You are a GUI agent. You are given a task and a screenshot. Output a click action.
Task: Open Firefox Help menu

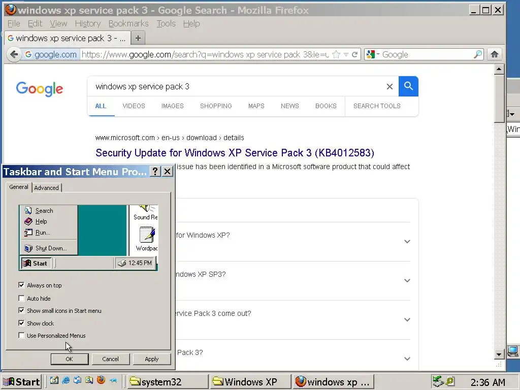point(191,23)
